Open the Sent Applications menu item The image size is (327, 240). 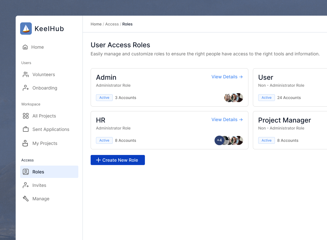point(51,129)
